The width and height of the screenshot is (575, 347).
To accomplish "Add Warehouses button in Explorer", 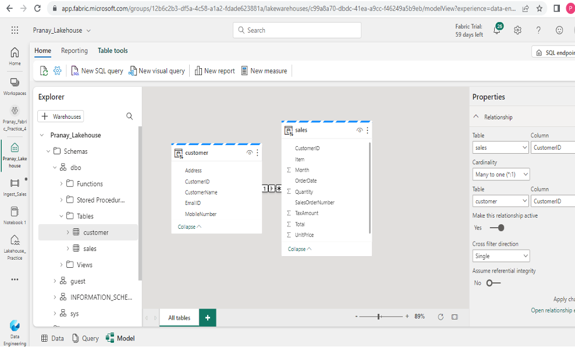I will click(x=61, y=116).
